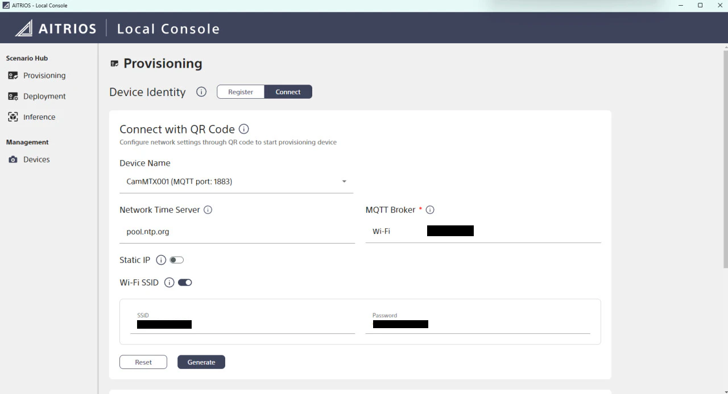This screenshot has height=394, width=728.
Task: Open the Device Name dropdown
Action: tap(236, 182)
